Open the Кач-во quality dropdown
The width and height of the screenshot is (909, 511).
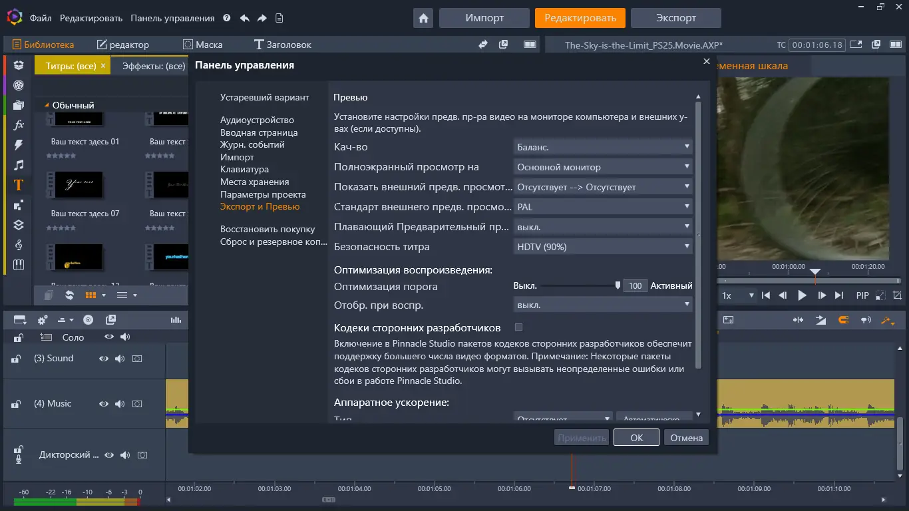(x=602, y=146)
